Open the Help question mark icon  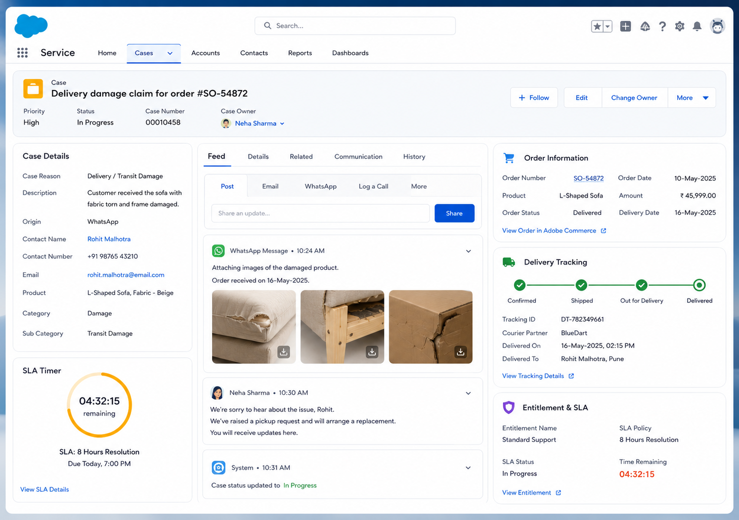(x=662, y=26)
